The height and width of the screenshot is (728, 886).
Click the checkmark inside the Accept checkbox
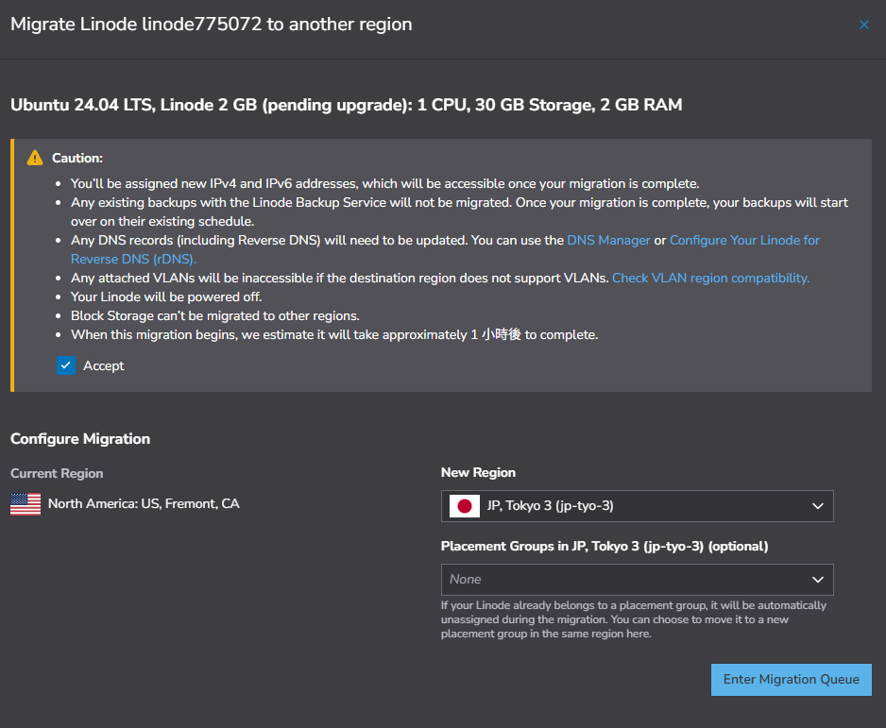(x=65, y=365)
